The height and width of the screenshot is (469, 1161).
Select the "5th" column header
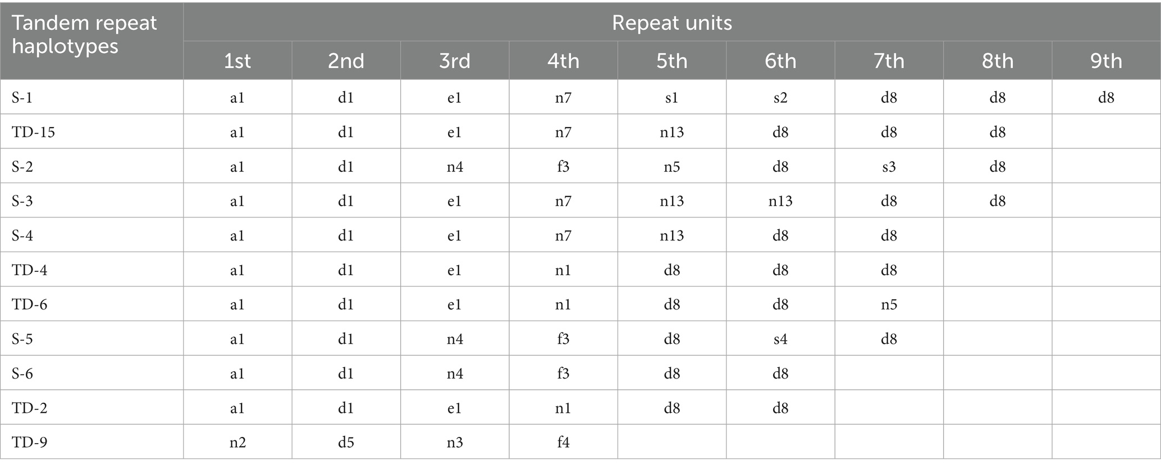pos(671,61)
